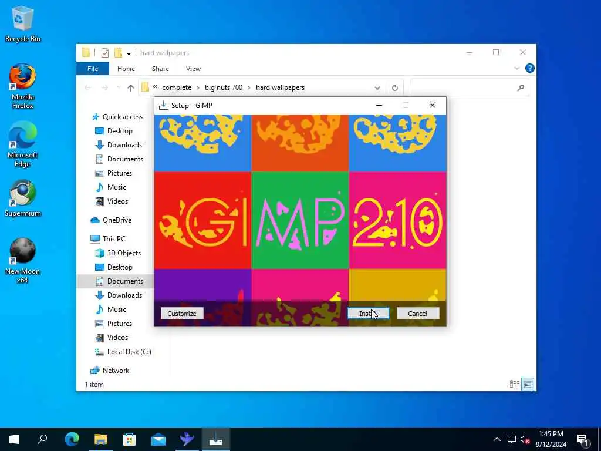Select Local Disk (C:) in navigation pane
This screenshot has width=601, height=451.
[x=123, y=352]
